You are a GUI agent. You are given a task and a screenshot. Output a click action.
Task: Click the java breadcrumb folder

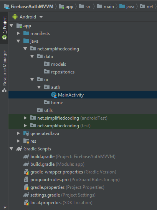point(127,7)
